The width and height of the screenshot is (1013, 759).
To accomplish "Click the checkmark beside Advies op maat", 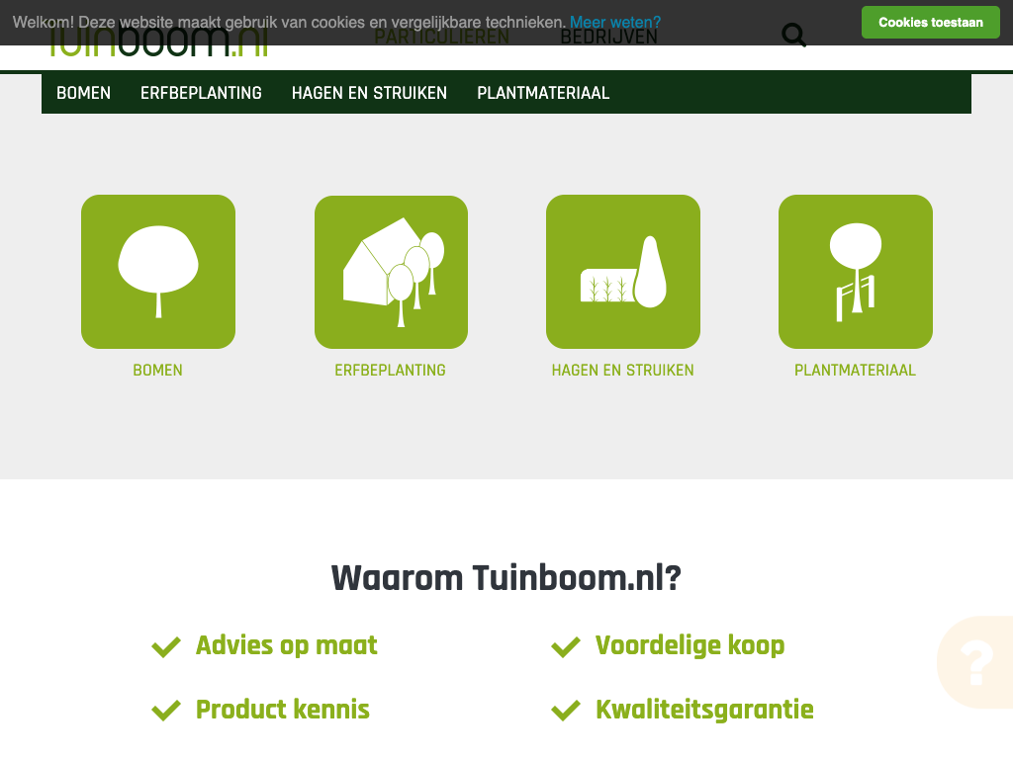I will tap(166, 646).
